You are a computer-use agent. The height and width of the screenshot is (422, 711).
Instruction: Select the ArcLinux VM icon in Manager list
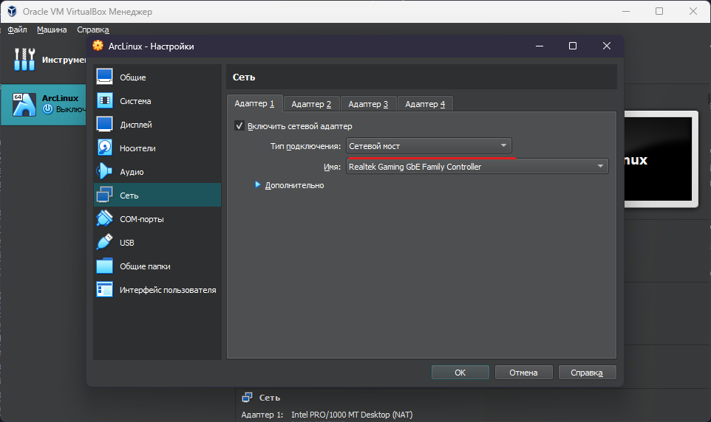click(x=24, y=105)
